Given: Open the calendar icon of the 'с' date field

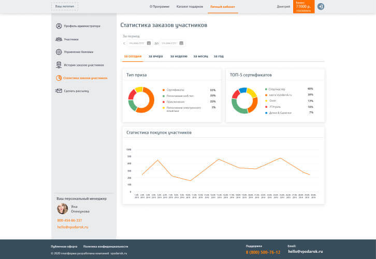Looking at the screenshot, I should 149,43.
